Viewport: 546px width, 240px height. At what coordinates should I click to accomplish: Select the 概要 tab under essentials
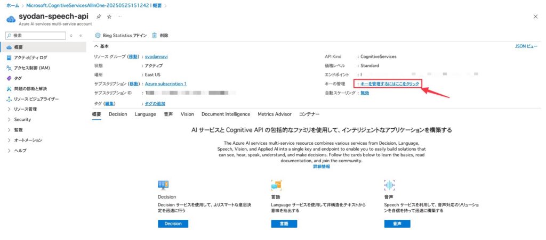[97, 114]
